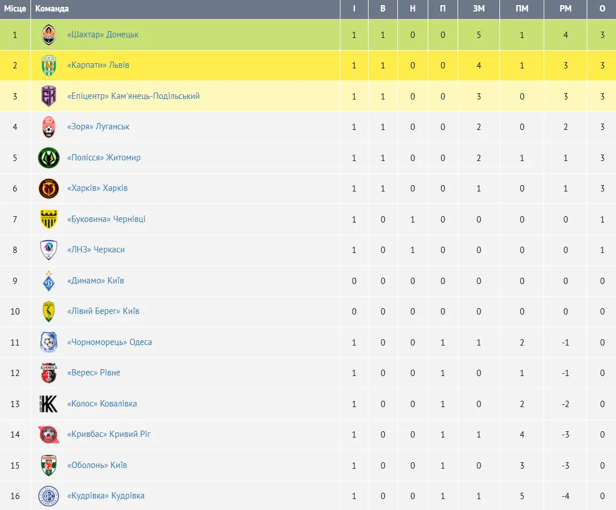Click the Obolon Kyiv green shield logo
The image size is (616, 510).
49,466
